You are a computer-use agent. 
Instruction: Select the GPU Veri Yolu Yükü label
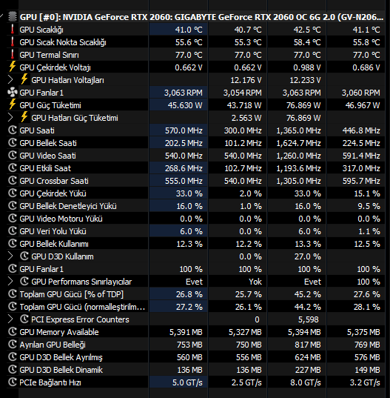click(x=53, y=231)
